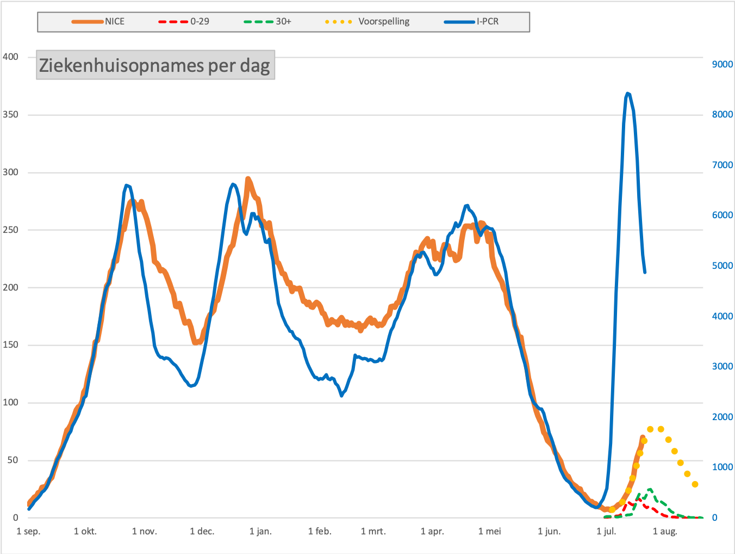Click the NICE legend entry
The image size is (735, 554).
[98, 22]
